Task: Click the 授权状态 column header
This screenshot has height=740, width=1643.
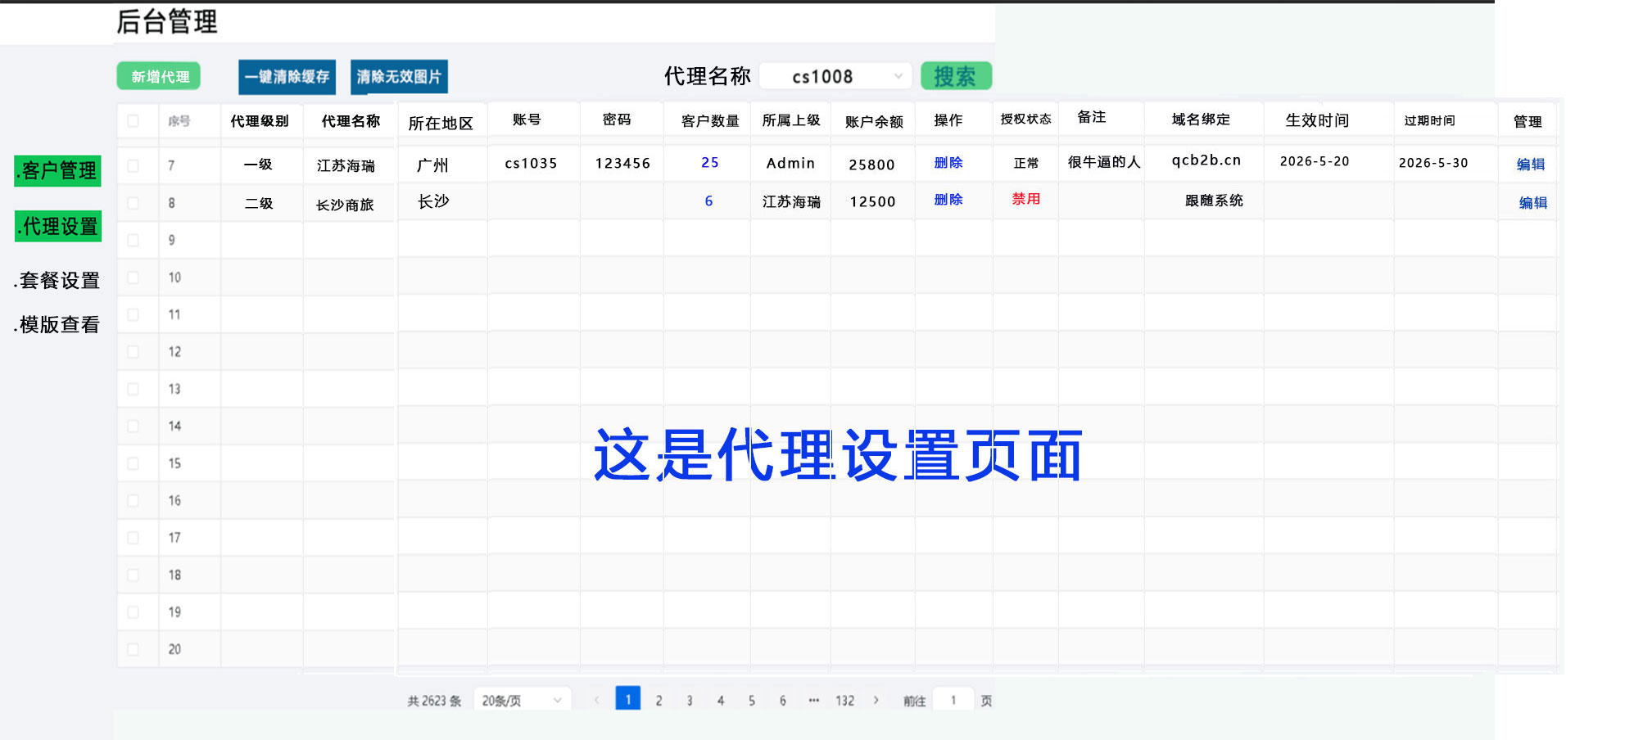Action: click(x=1025, y=119)
